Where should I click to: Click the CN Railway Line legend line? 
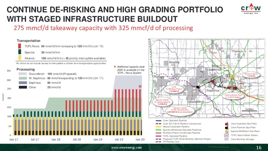click(x=158, y=142)
